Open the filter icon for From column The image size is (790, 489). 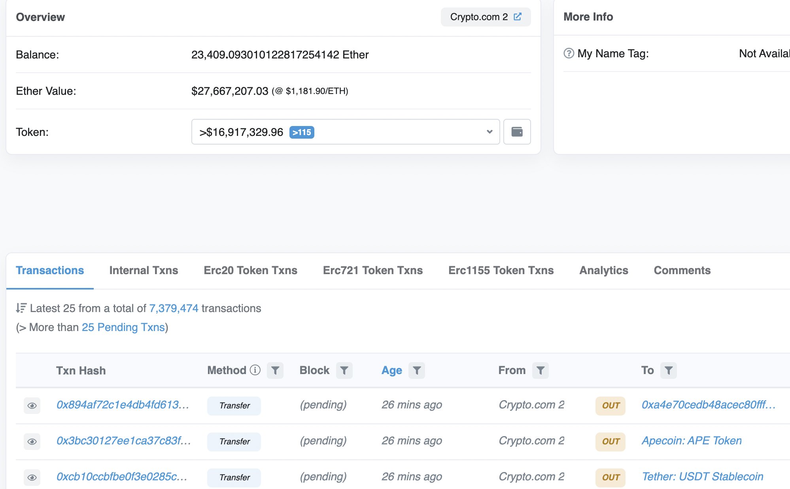click(540, 370)
